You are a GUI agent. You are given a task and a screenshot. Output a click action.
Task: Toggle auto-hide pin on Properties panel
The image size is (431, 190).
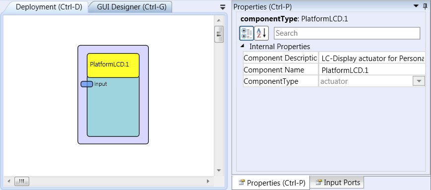425,6
